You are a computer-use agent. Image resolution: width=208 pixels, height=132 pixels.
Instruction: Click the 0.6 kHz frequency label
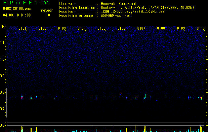pyautogui.click(x=3, y=125)
